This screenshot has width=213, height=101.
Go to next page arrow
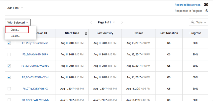click(122, 22)
